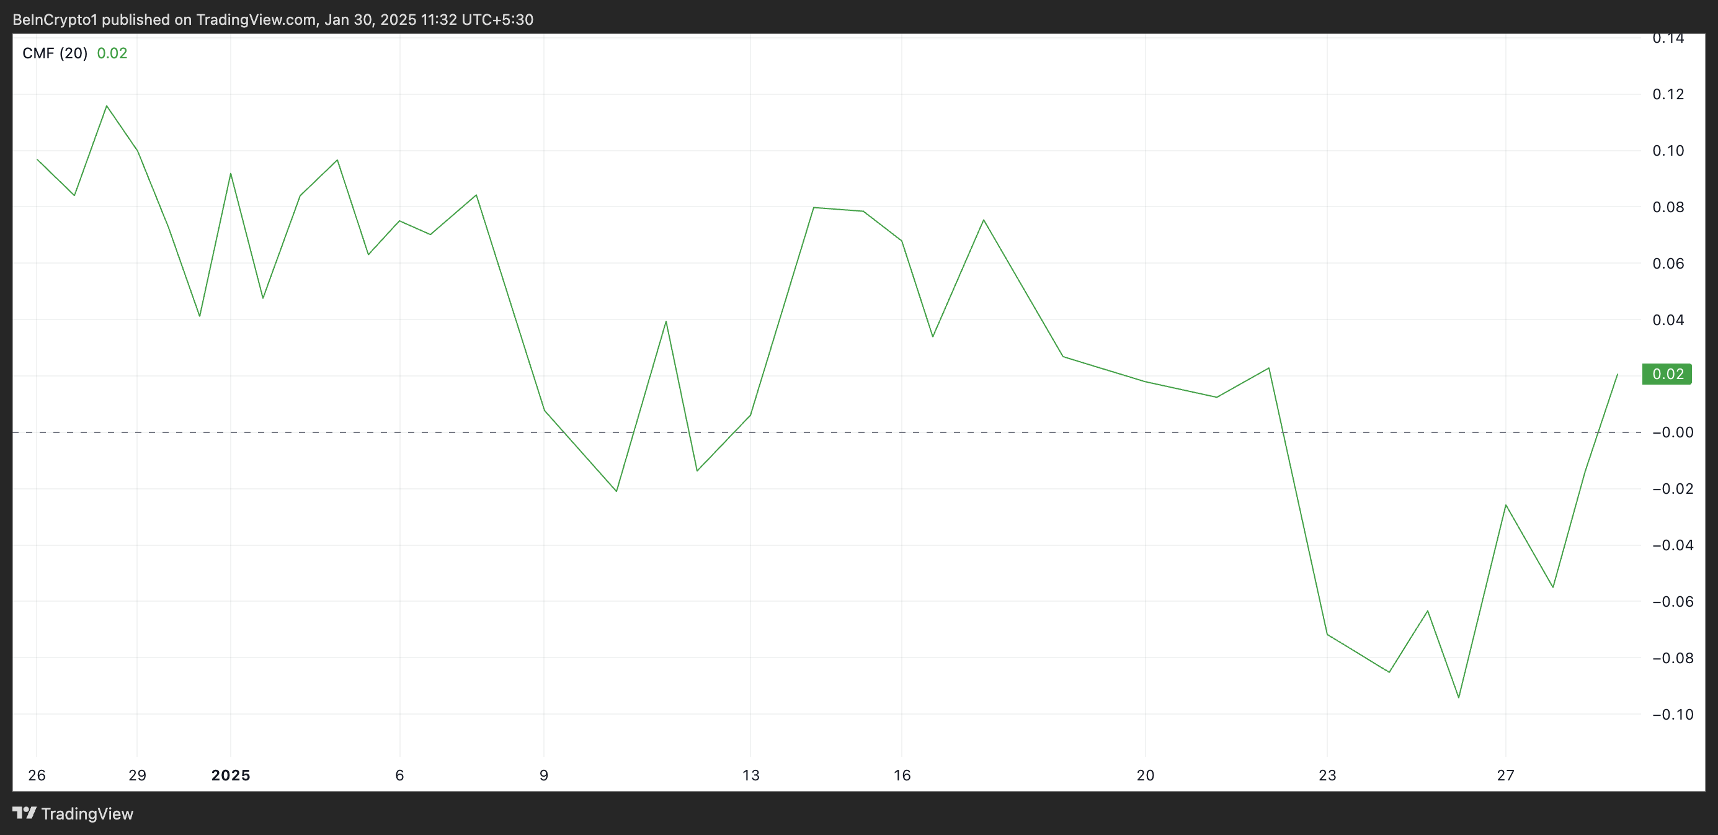Screen dimensions: 1718x835
Task: Click the 20 label on time axis
Action: (1146, 775)
